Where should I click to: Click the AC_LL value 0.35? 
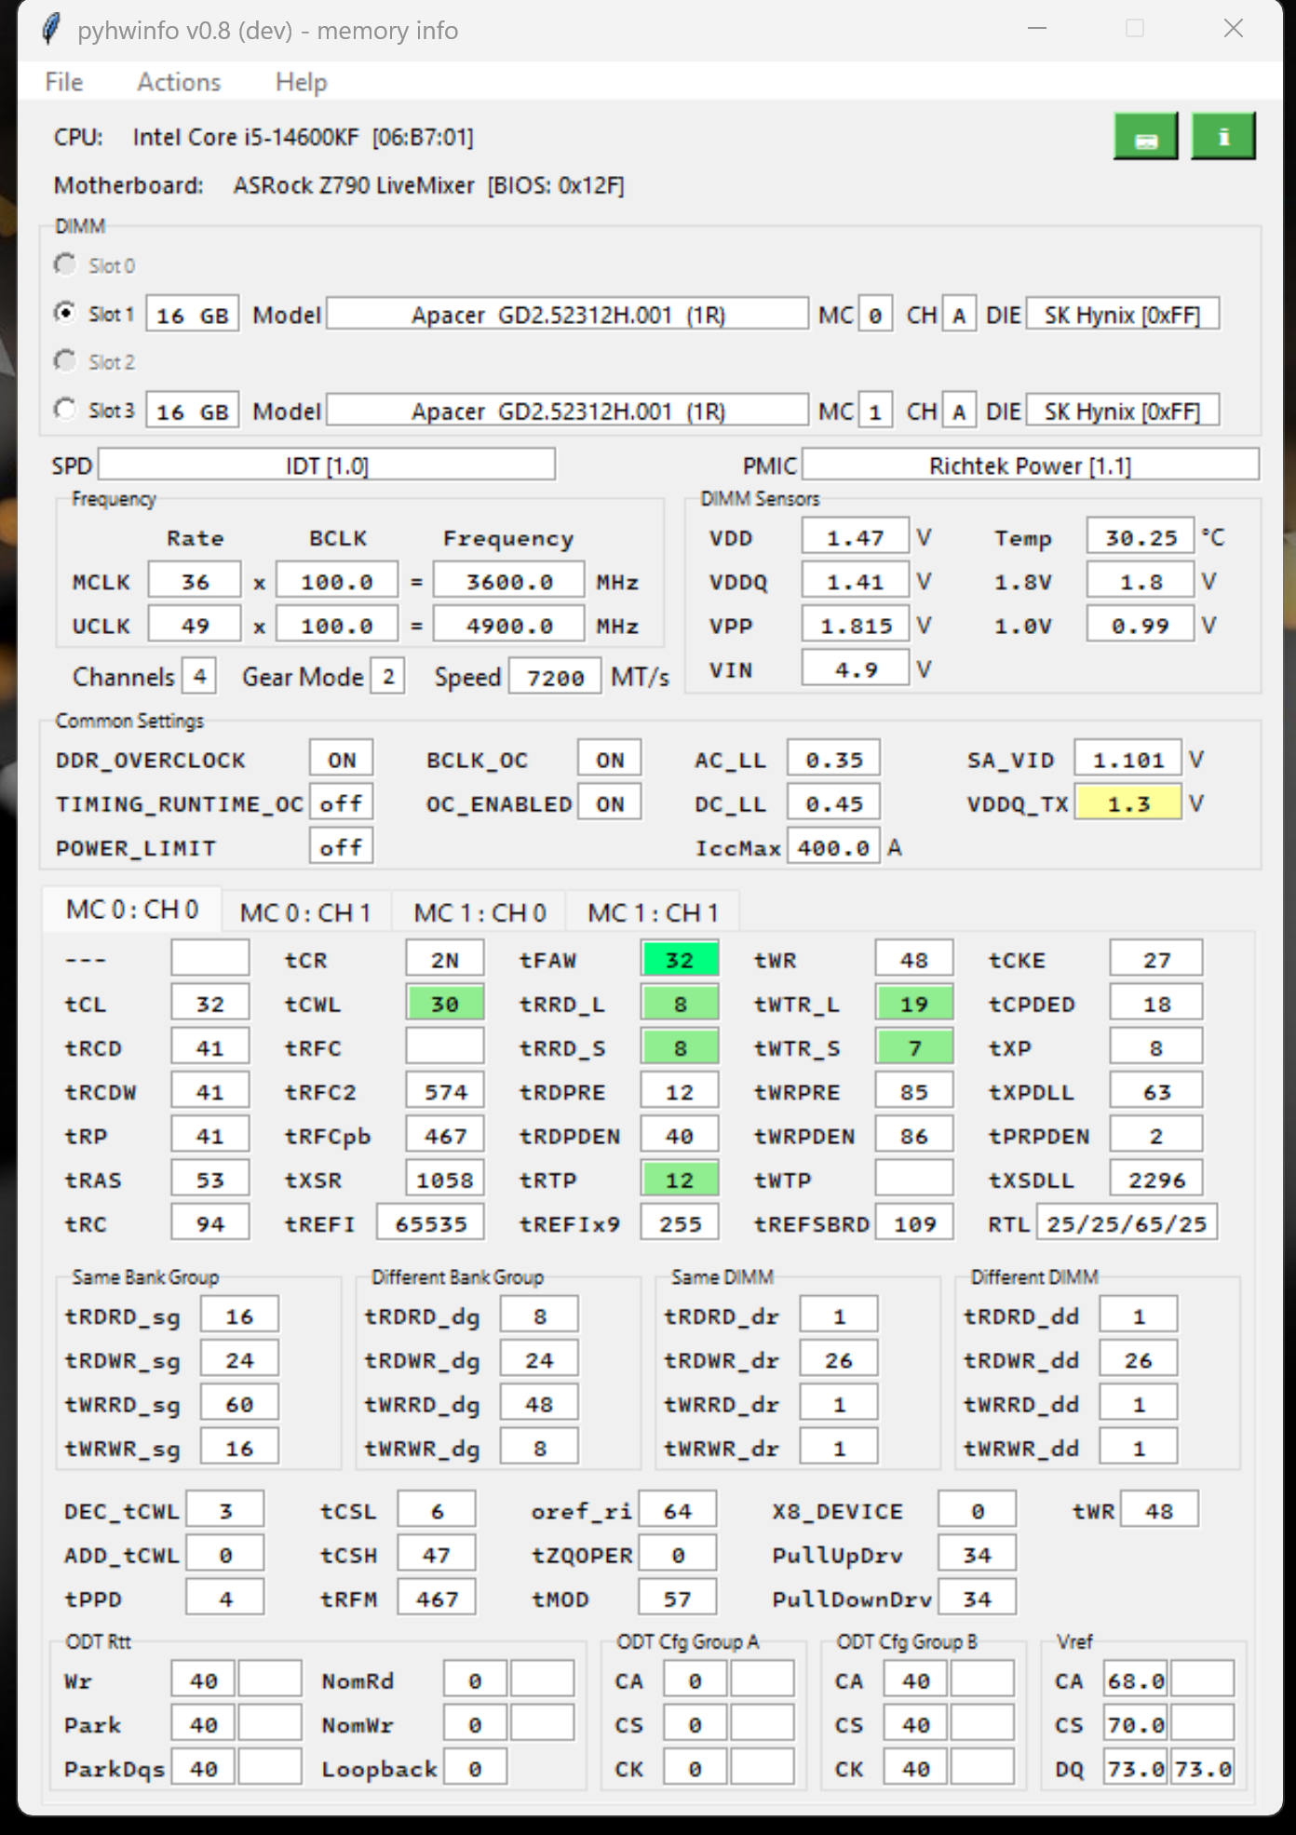pyautogui.click(x=833, y=759)
